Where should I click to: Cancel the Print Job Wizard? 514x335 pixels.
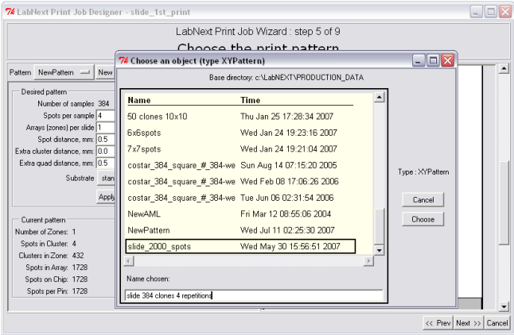(497, 323)
